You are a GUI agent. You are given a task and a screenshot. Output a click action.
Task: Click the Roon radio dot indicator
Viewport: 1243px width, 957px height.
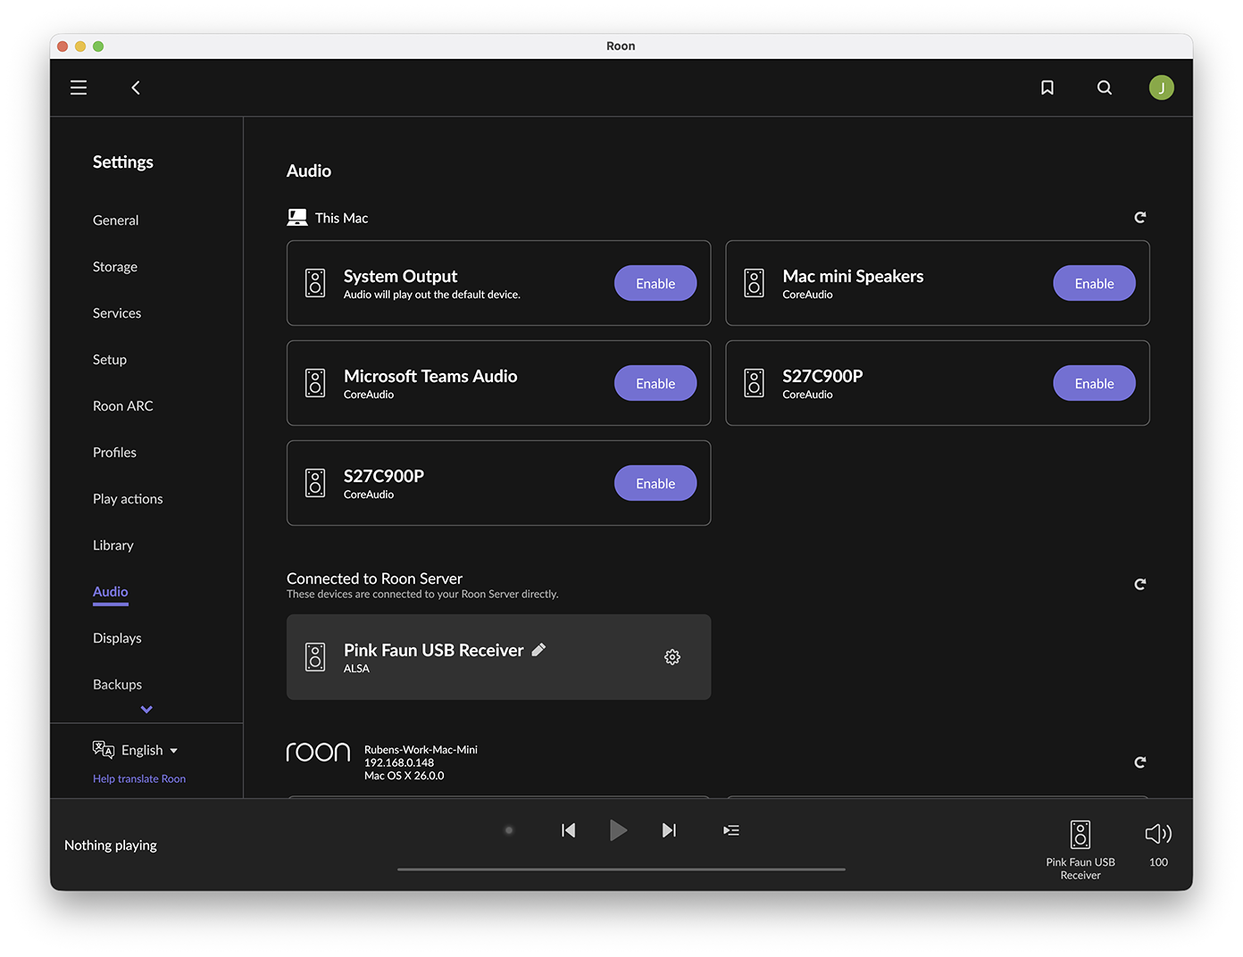(x=509, y=830)
